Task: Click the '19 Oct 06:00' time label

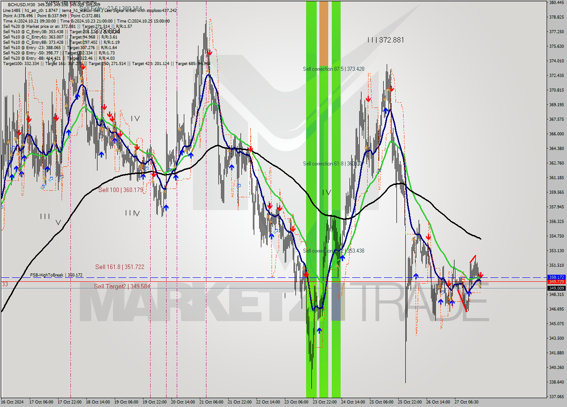Action: (126, 402)
